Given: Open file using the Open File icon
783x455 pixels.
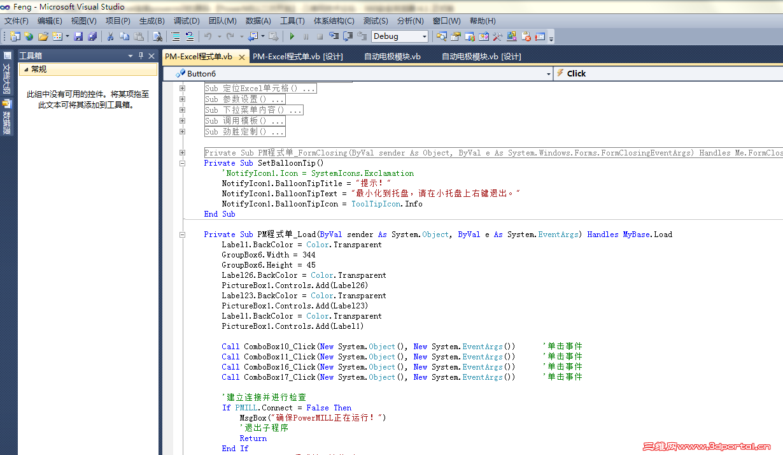Looking at the screenshot, I should (x=43, y=36).
